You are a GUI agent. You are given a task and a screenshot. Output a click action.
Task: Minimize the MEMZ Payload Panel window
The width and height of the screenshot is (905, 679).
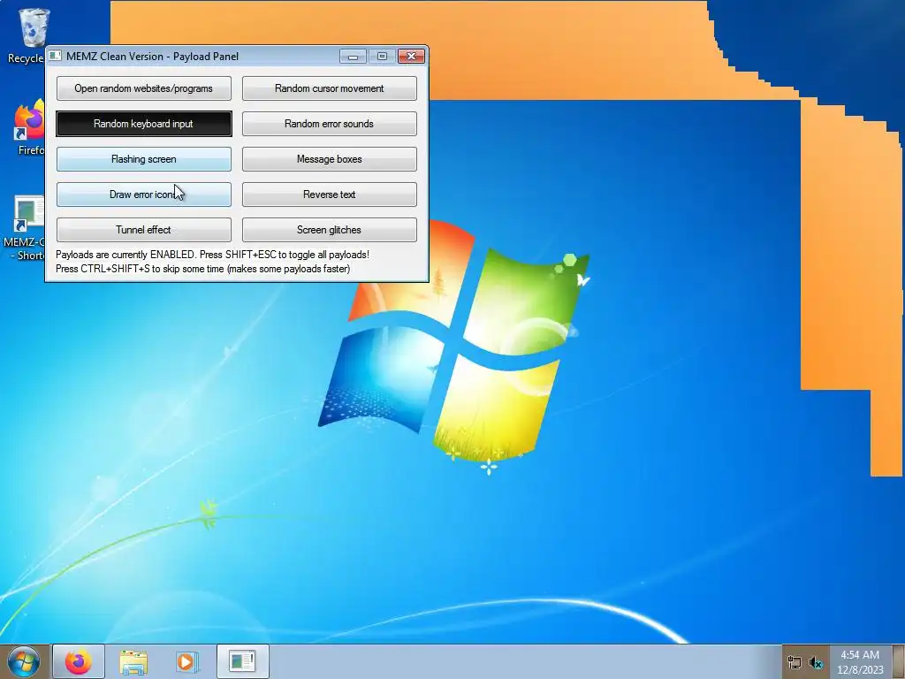354,56
